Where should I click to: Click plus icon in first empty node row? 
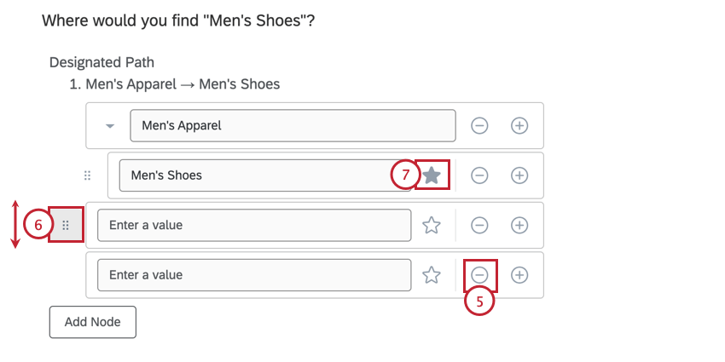click(x=519, y=225)
